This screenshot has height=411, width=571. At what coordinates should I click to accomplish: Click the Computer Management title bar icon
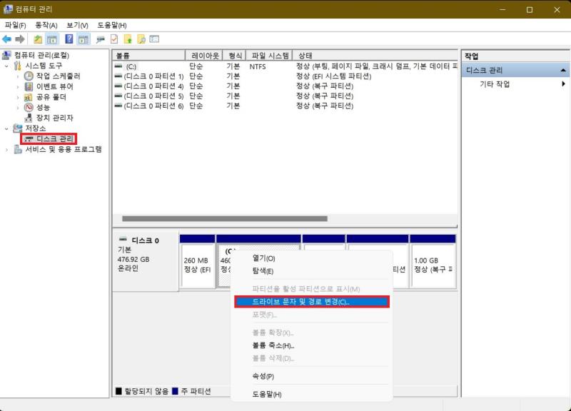coord(8,9)
